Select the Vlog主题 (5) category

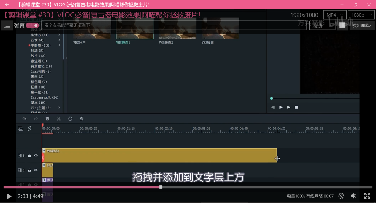pos(41,108)
